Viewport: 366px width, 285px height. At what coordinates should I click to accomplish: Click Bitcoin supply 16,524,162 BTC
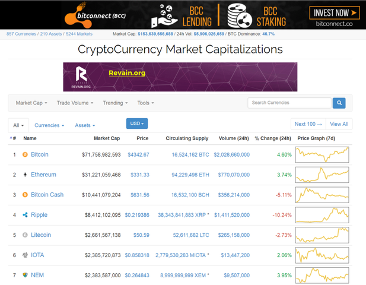[x=190, y=154]
